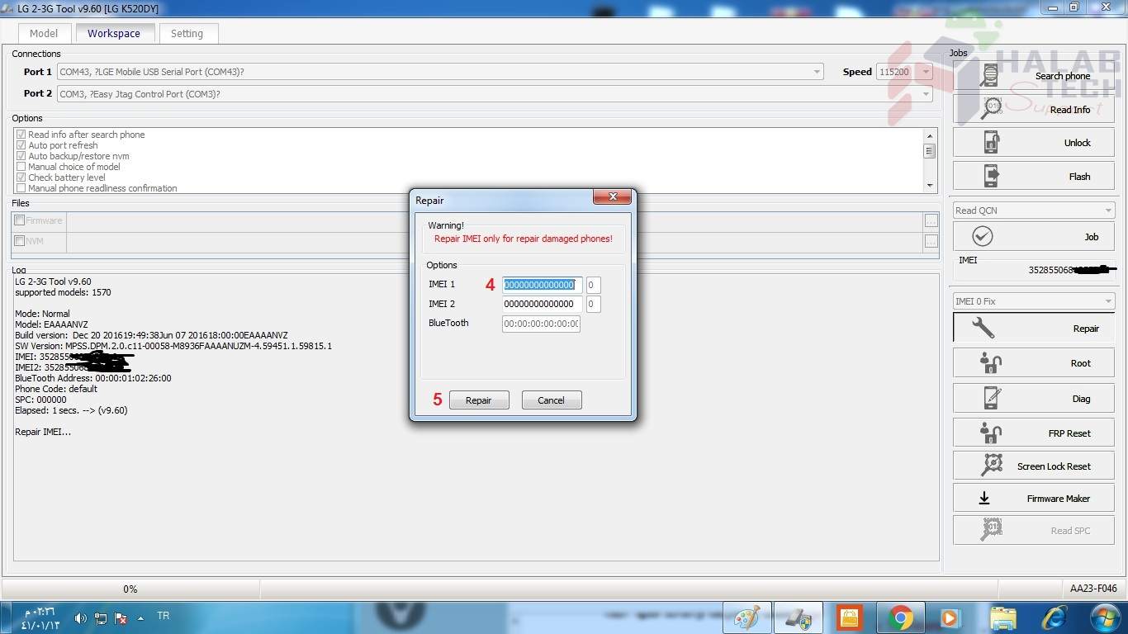
Task: Click the network connection tray icon
Action: [x=100, y=617]
